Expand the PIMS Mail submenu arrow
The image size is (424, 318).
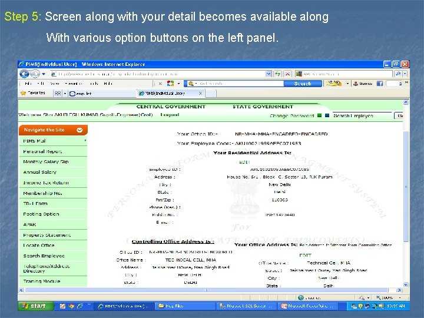pyautogui.click(x=85, y=141)
